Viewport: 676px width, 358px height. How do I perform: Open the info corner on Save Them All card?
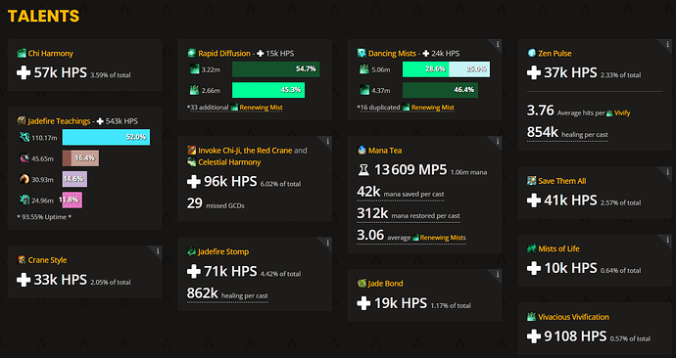(667, 172)
